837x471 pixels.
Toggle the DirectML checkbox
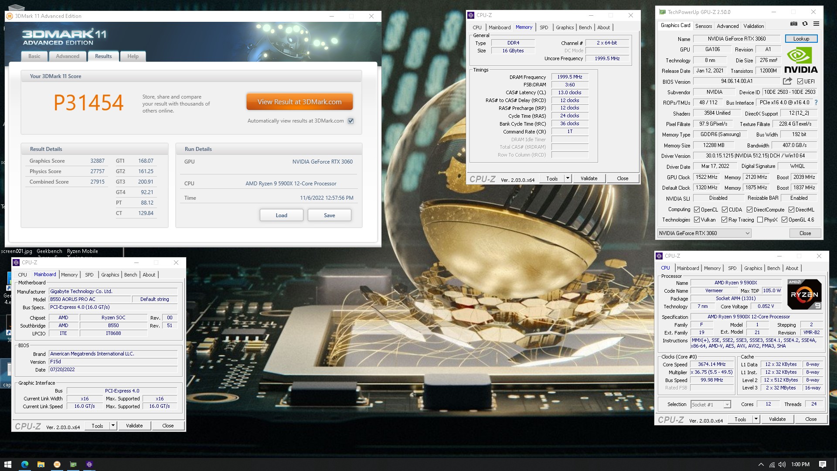coord(791,210)
